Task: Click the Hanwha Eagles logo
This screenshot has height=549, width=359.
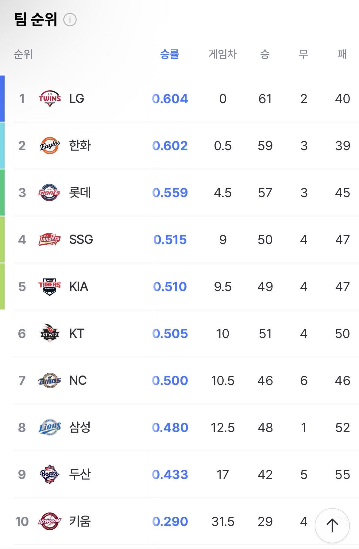Action: [x=50, y=146]
